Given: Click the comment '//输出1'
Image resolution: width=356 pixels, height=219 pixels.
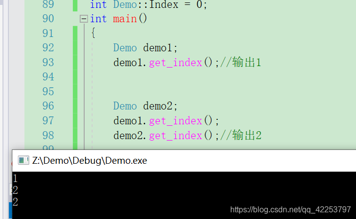Looking at the screenshot, I should (x=241, y=62).
